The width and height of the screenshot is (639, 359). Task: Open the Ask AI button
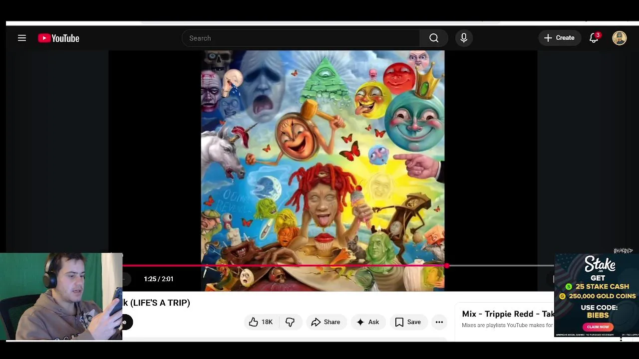click(x=368, y=322)
